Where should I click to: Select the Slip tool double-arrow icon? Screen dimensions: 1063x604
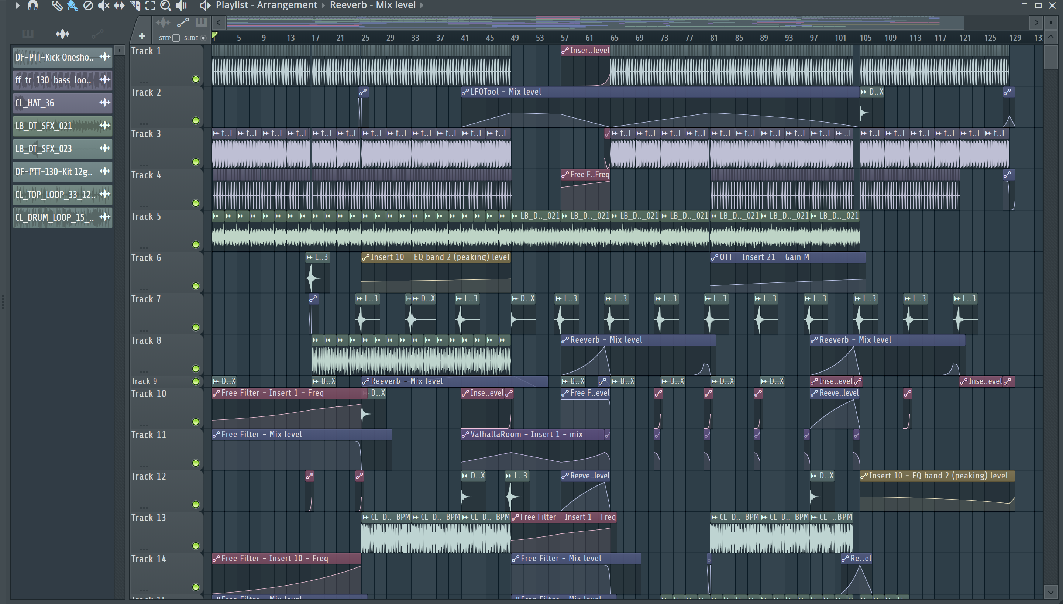click(119, 6)
